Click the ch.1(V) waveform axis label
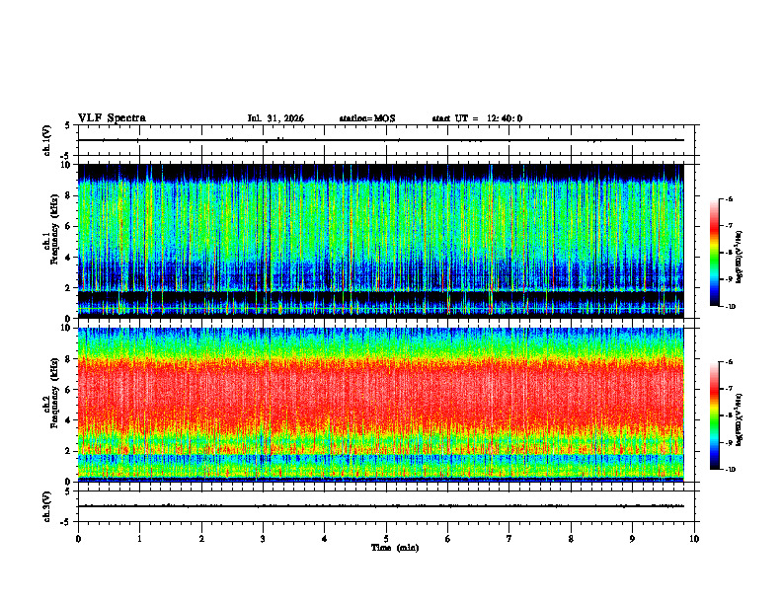The width and height of the screenshot is (782, 604). [47, 140]
